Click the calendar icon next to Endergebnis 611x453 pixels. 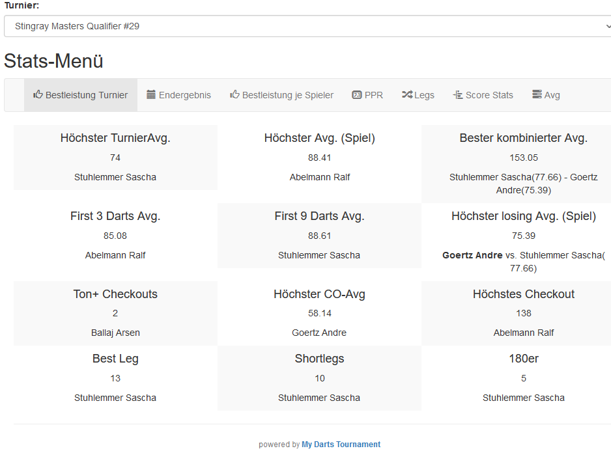pyautogui.click(x=151, y=94)
